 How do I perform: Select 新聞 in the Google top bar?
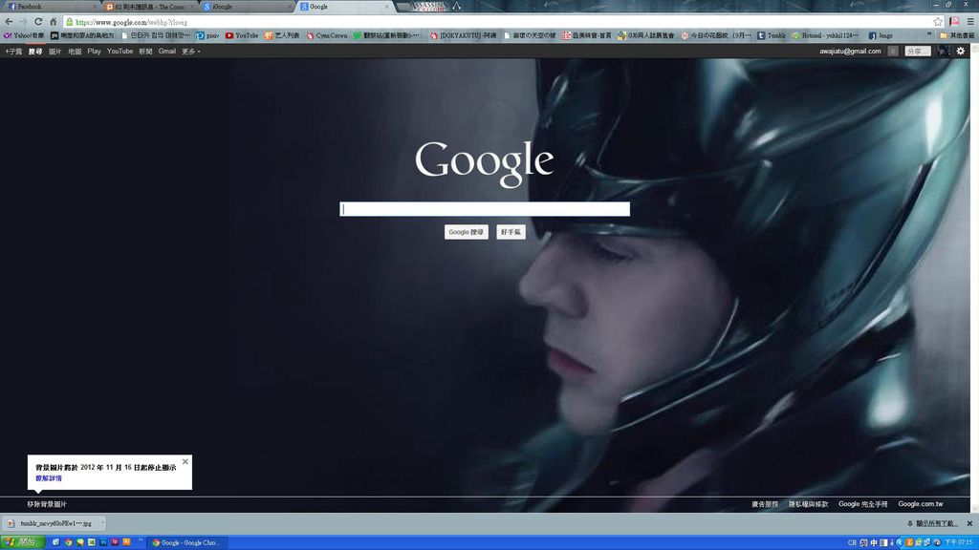point(145,52)
